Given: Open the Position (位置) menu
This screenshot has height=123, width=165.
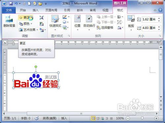Looking at the screenshot, I should pos(78,23).
